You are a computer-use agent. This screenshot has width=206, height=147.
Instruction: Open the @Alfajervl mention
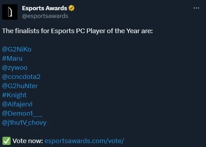click(17, 104)
